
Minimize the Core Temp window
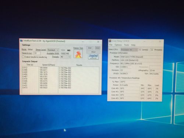coord(145,42)
